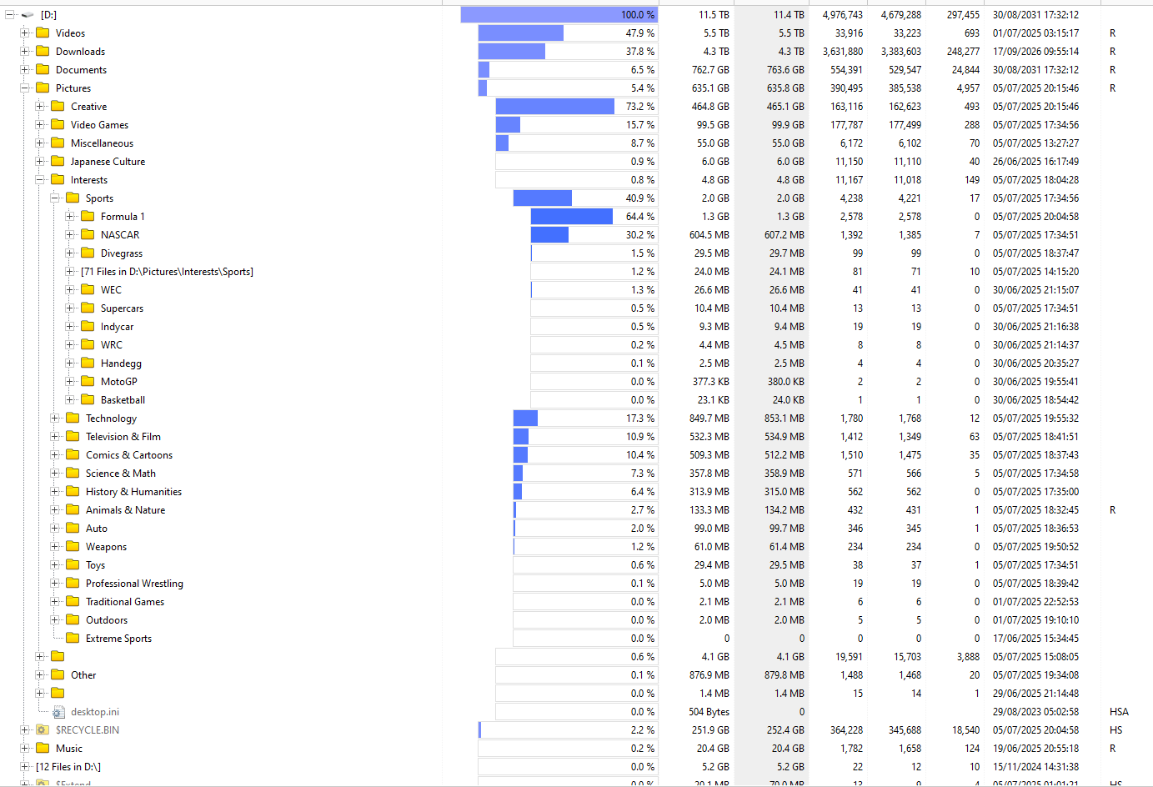Click the 30/08/2031 17:32:12 date for D:
The height and width of the screenshot is (787, 1153).
(1035, 15)
